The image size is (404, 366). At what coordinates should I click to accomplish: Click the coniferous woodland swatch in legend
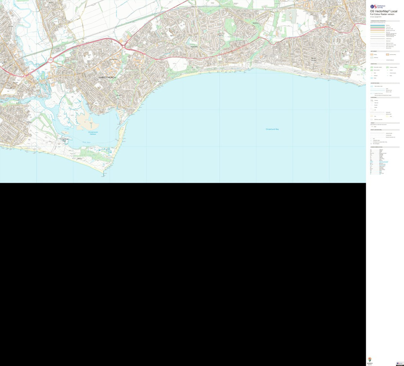(387, 67)
